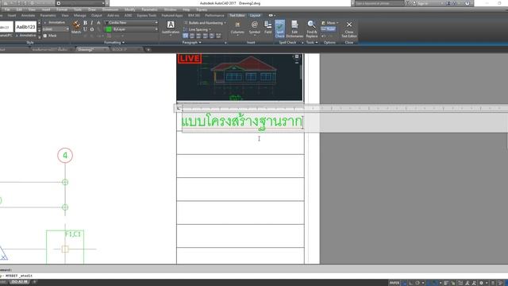Click the green ByLayer color swatch
Screen dimensions: 508x286
(x=109, y=29)
